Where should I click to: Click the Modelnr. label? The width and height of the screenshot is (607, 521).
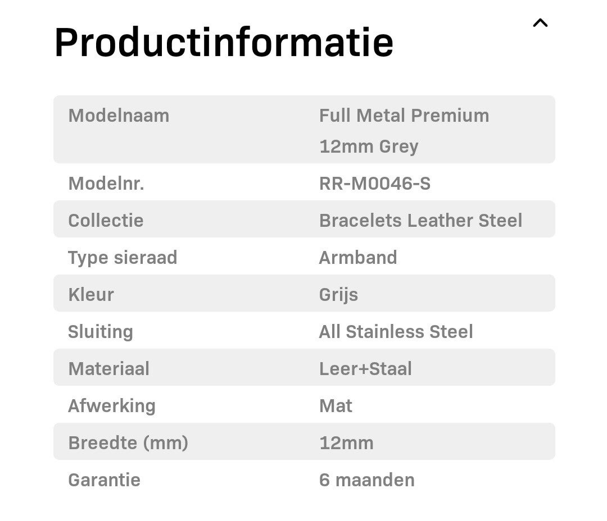click(106, 184)
